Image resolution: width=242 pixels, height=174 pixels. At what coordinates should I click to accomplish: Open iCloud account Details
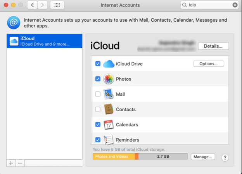213,46
